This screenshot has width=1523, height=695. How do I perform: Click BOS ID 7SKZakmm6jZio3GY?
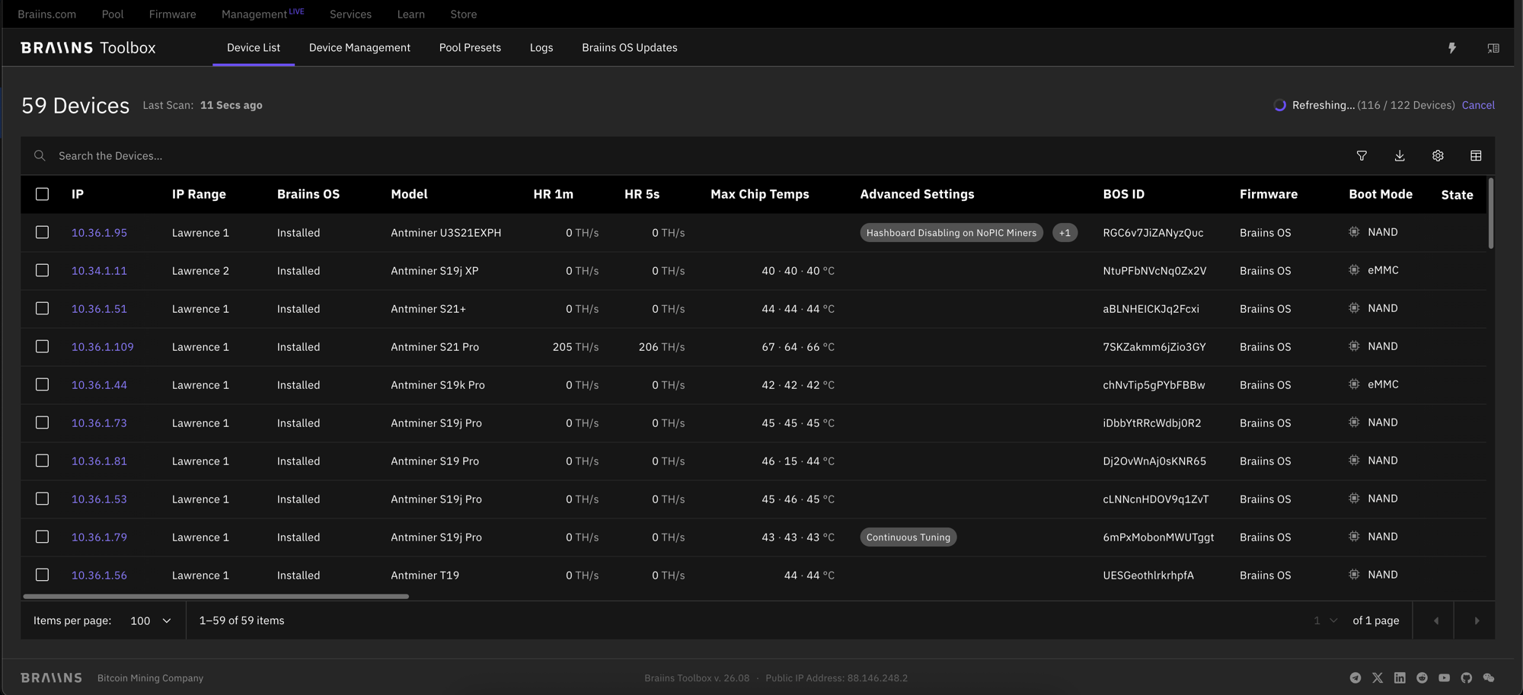(1154, 347)
